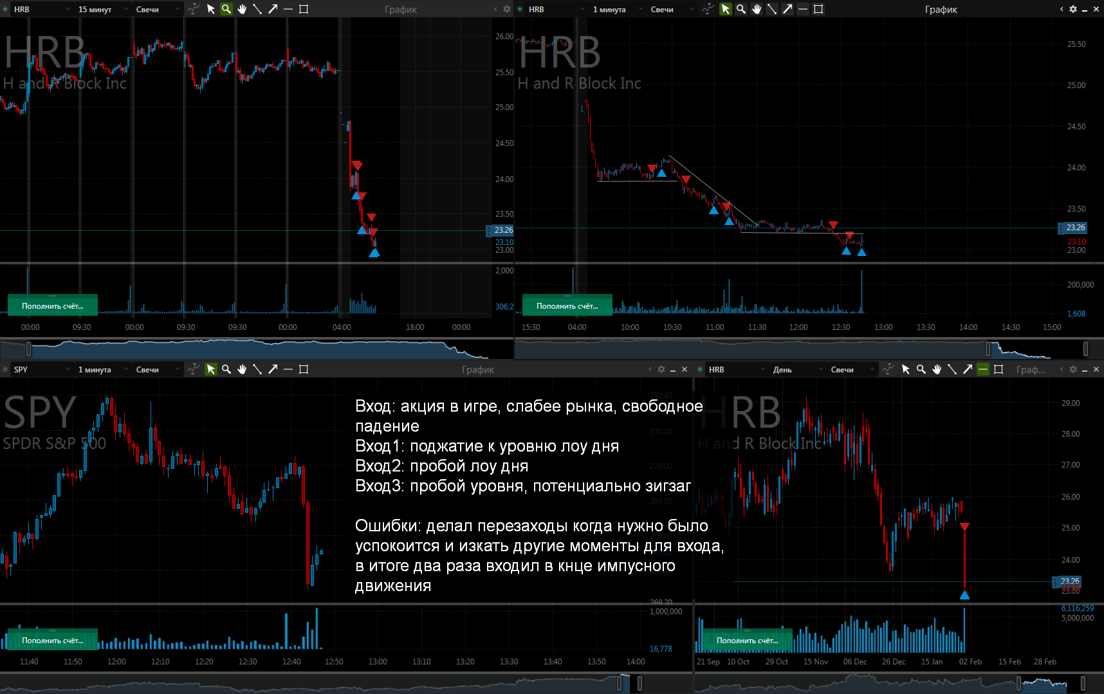The width and height of the screenshot is (1104, 694).
Task: Select zoom magnifier in HRB 15-minute chart
Action: click(226, 9)
